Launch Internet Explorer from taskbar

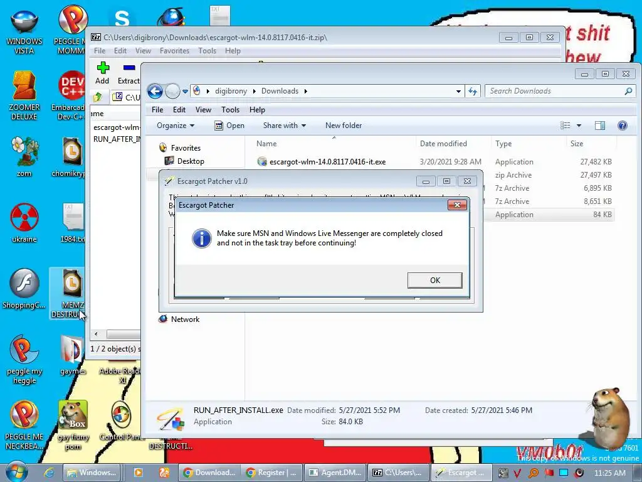tap(49, 473)
